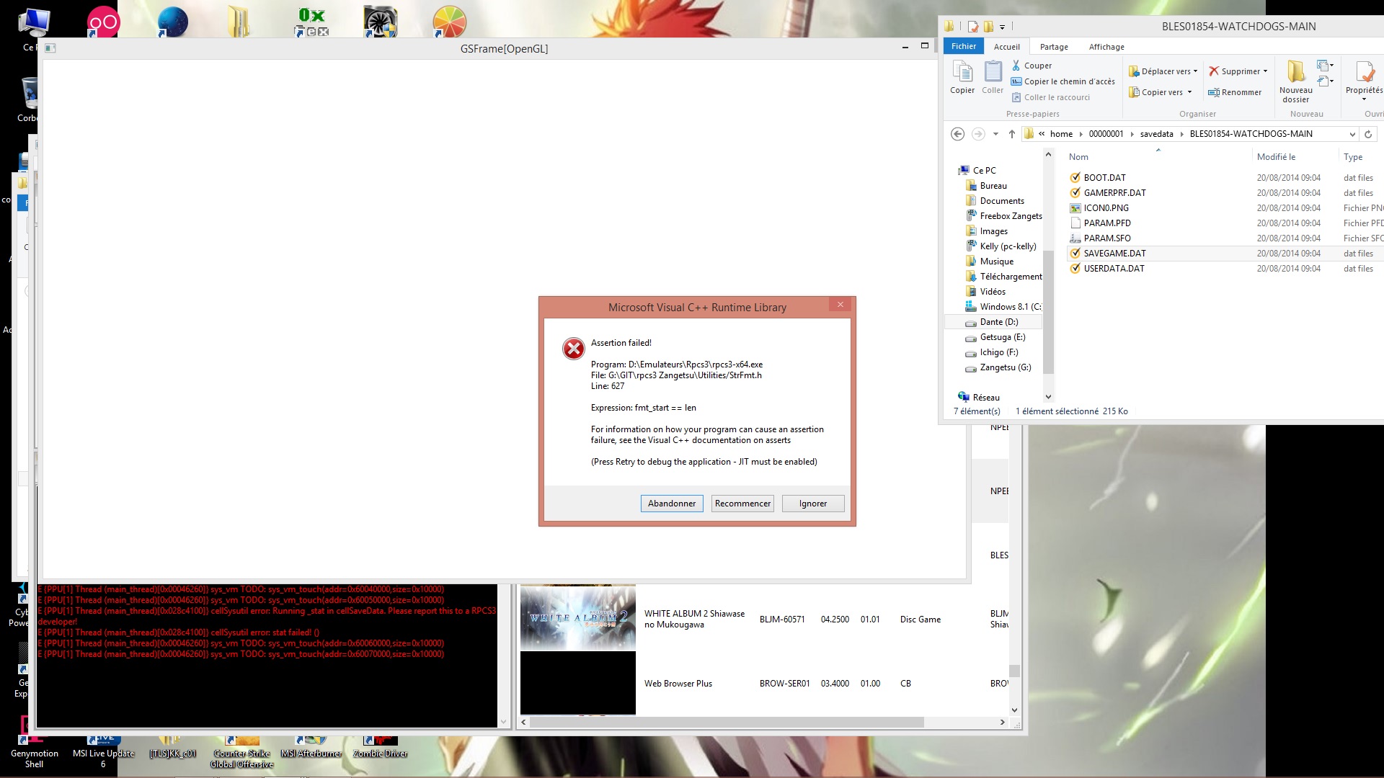This screenshot has height=778, width=1384.
Task: Open the Supprimer dropdown arrow
Action: 1265,71
